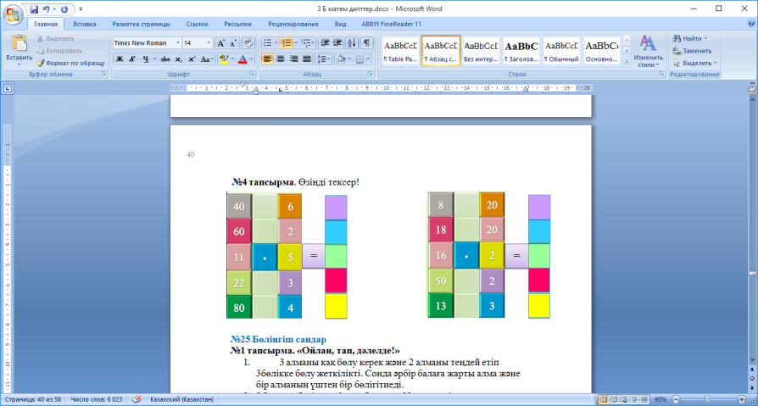Switch to Вид tab

tap(340, 24)
